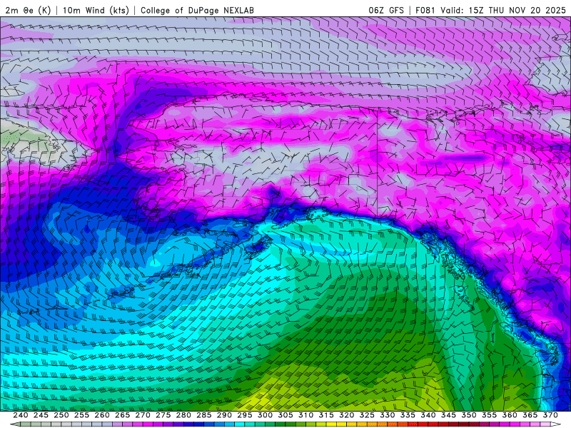Click the 355 value on the color scale
Screen dimensions: 571x428
[490, 415]
